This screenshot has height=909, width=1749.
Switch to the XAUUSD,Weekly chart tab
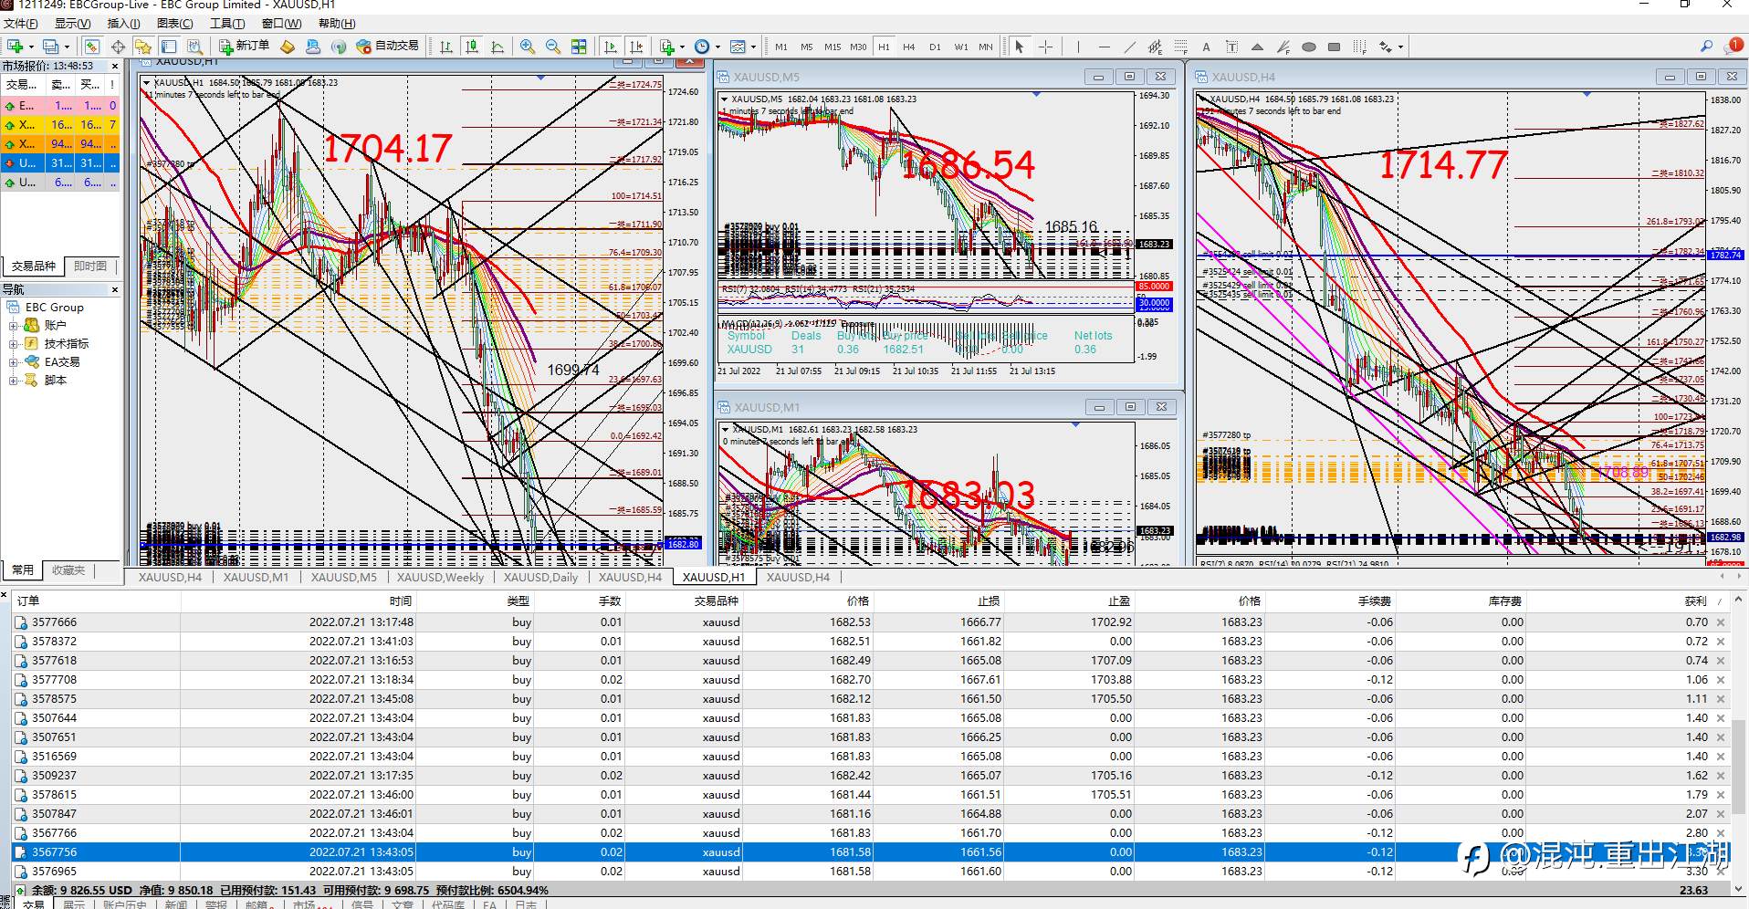pyautogui.click(x=440, y=577)
